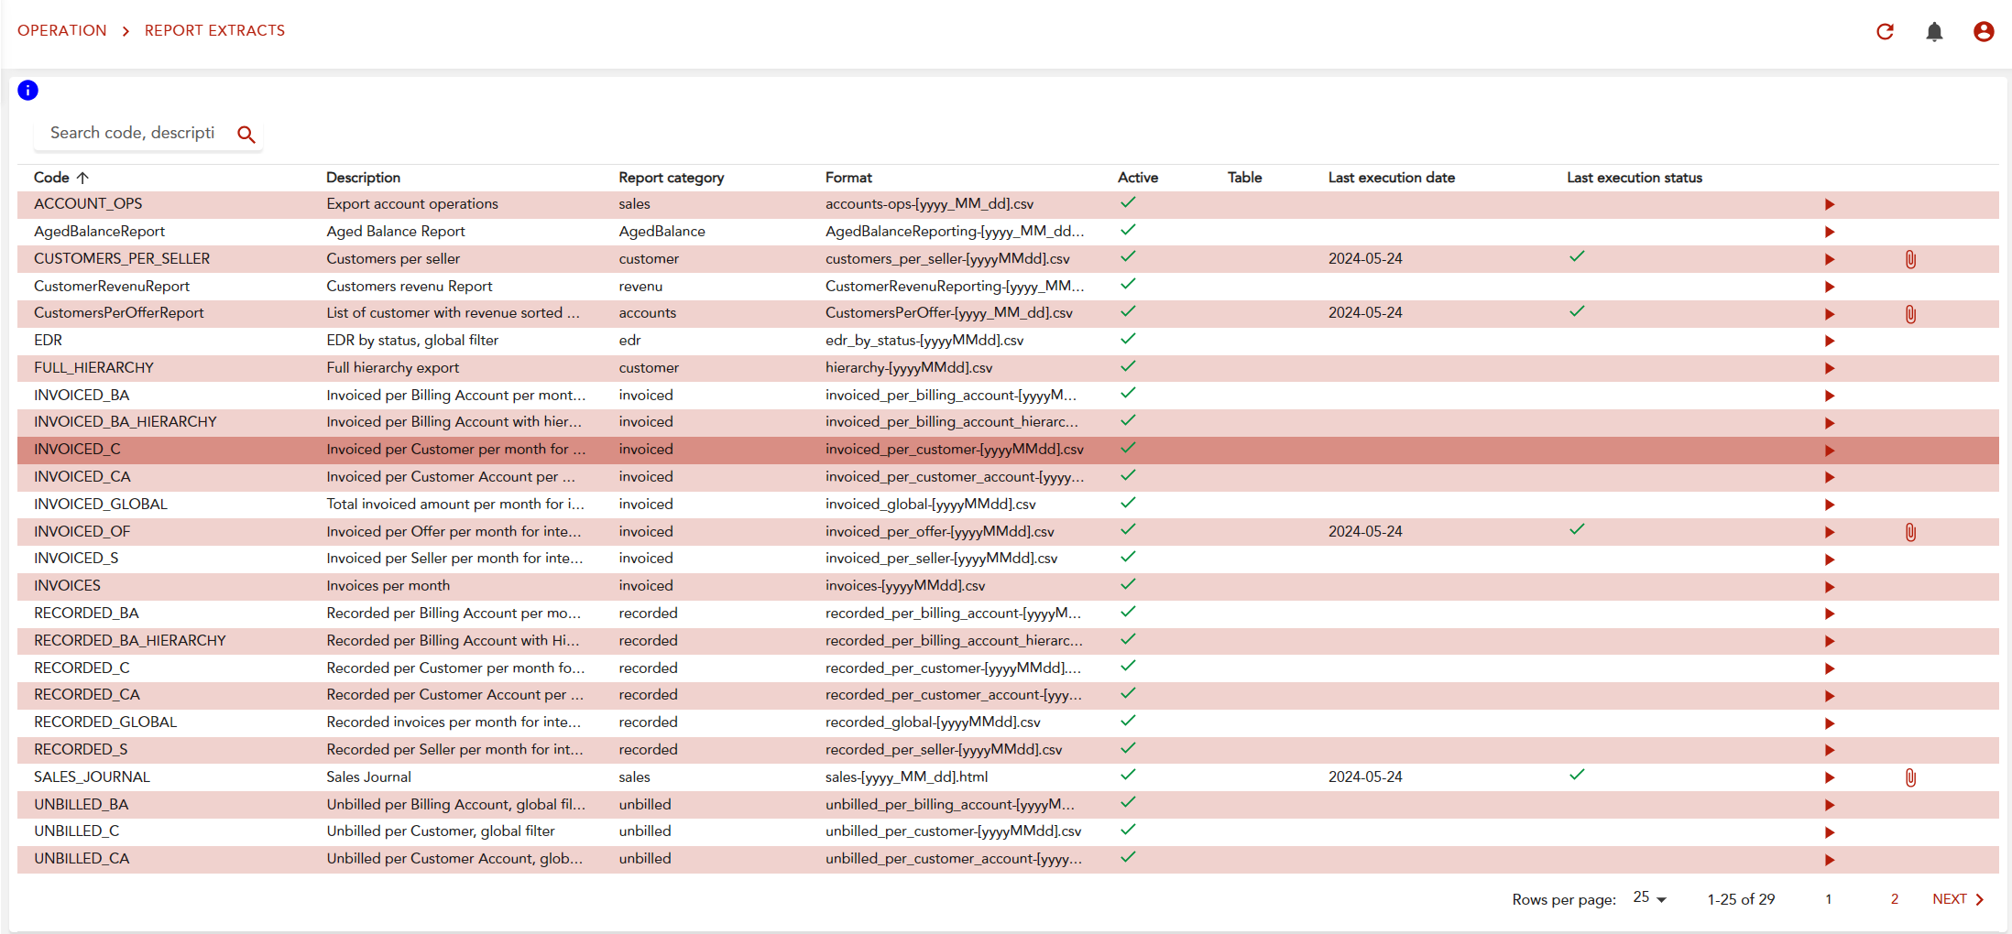Run the UNBILLED_BA extract
This screenshot has height=934, width=2012.
pos(1830,806)
